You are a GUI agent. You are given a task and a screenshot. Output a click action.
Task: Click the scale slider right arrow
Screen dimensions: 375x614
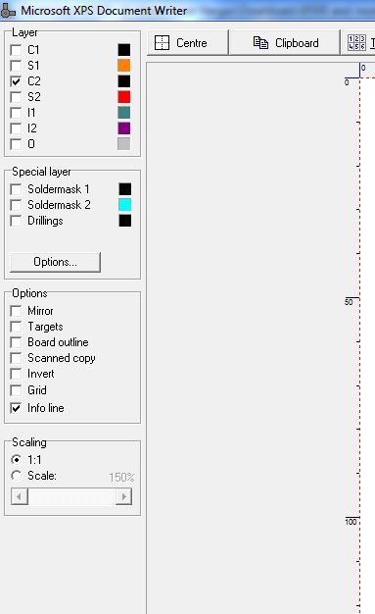(124, 497)
